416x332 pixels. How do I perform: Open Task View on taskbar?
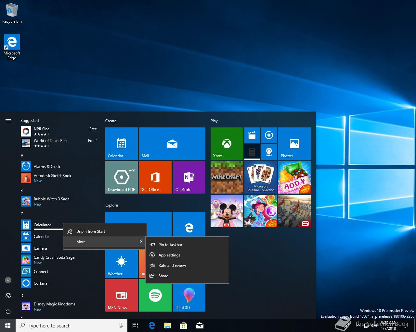[x=135, y=326]
